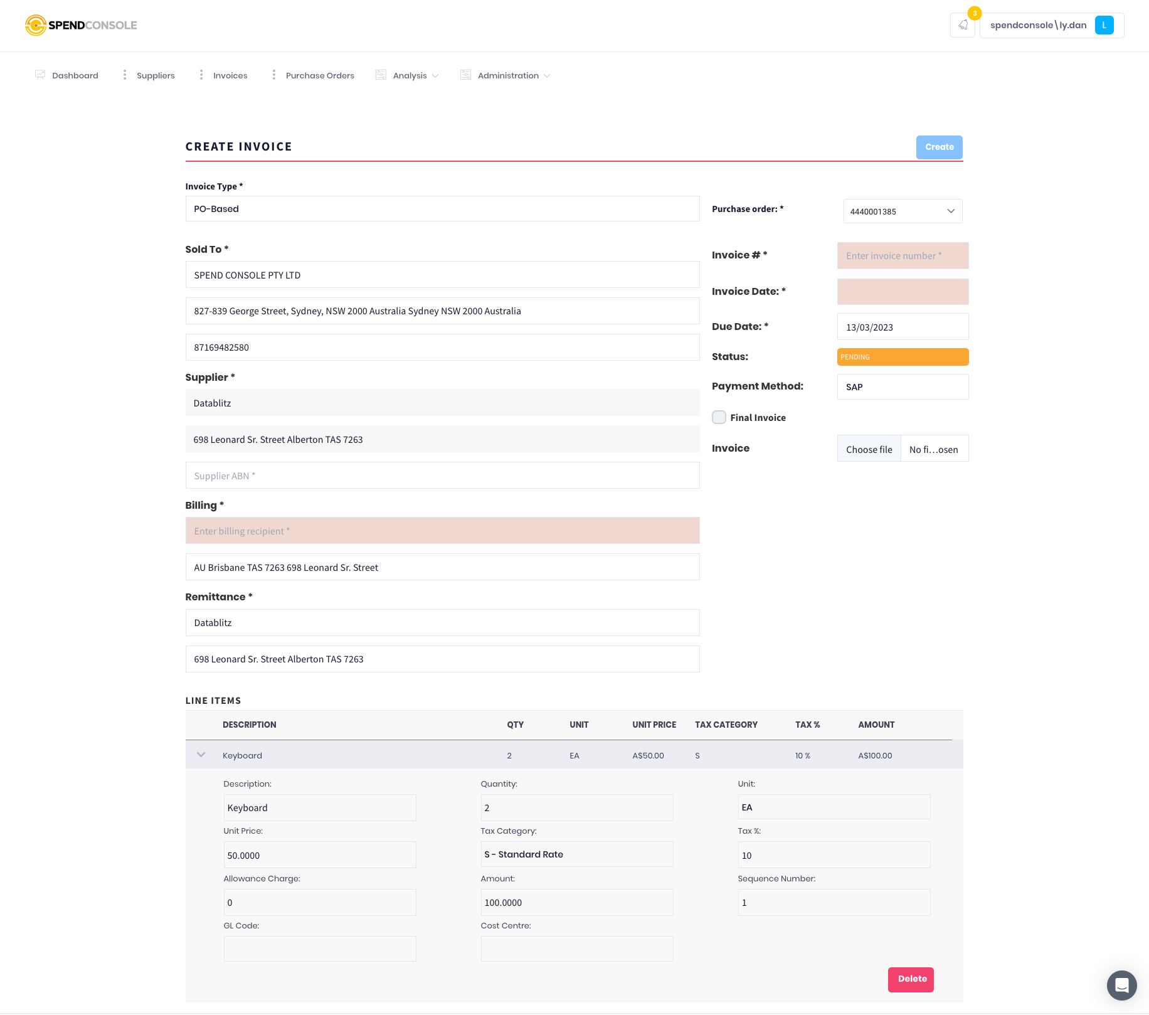The height and width of the screenshot is (1015, 1149).
Task: Collapse the Keyboard line item
Action: 201,755
